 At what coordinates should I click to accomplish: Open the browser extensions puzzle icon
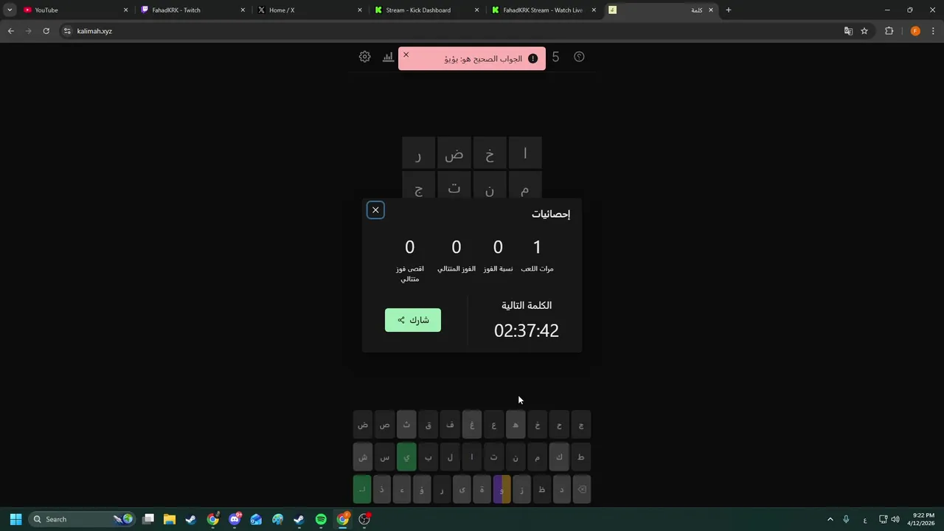pyautogui.click(x=889, y=31)
